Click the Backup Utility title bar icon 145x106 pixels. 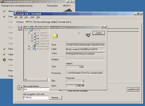[15, 14]
